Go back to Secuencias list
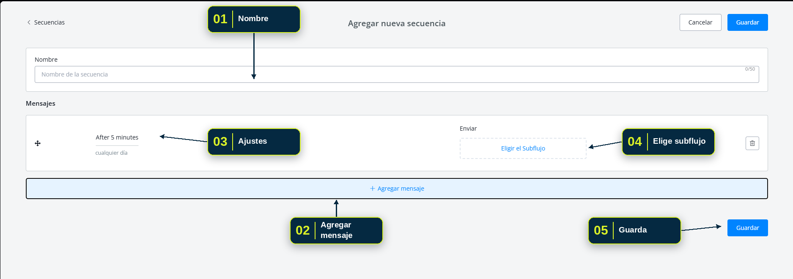The image size is (793, 279). click(46, 22)
